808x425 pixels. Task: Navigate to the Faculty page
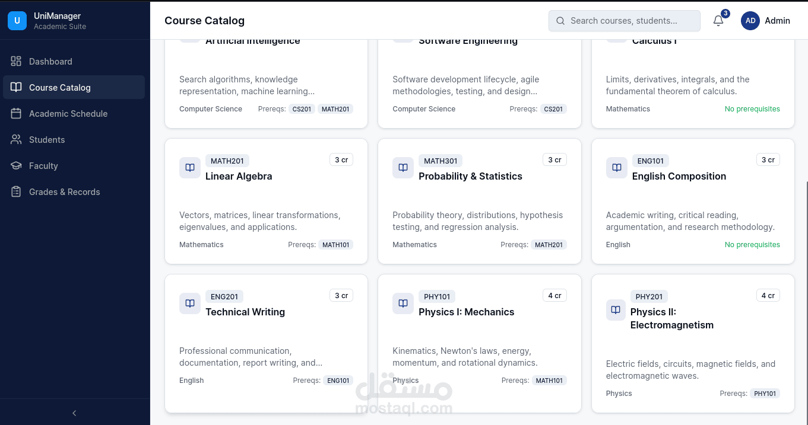click(43, 166)
